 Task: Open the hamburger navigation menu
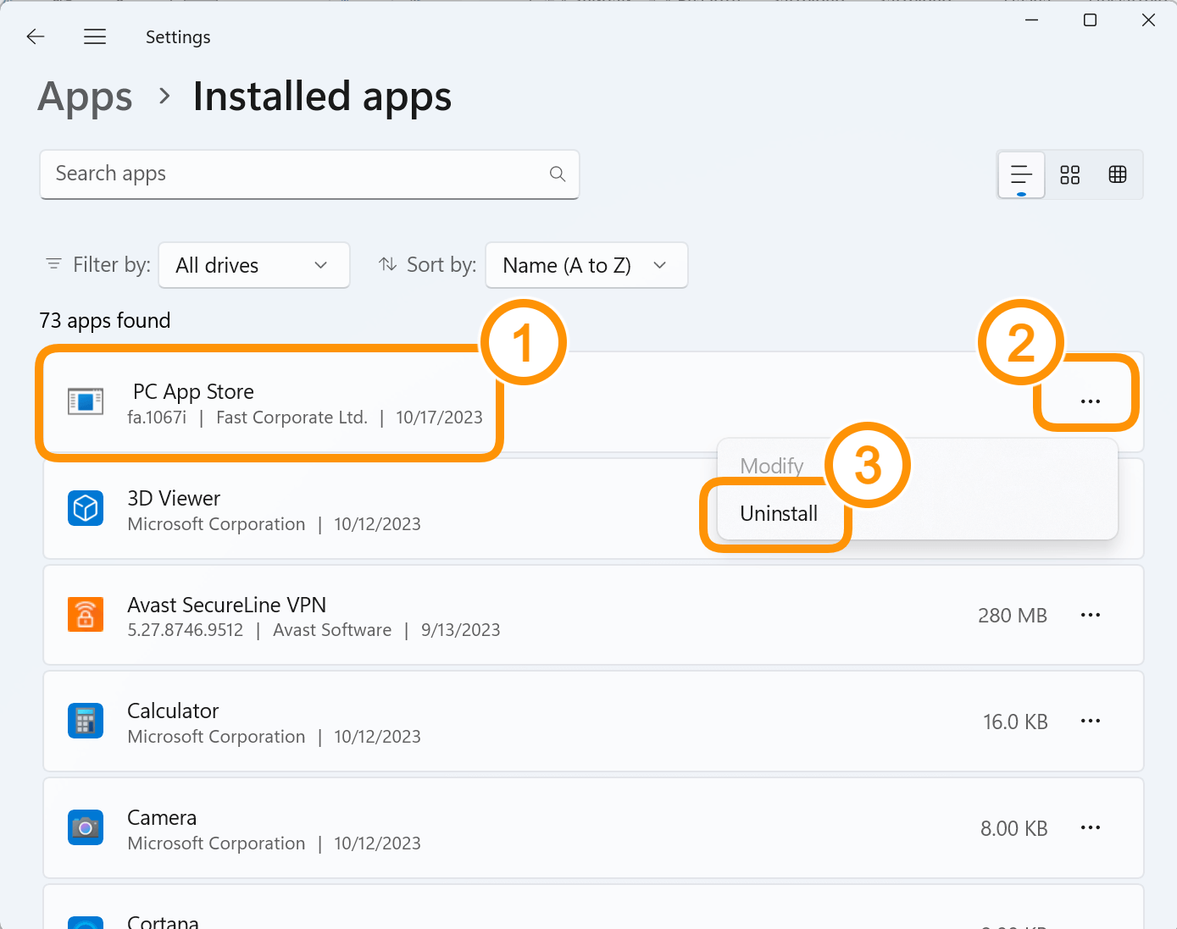point(95,36)
